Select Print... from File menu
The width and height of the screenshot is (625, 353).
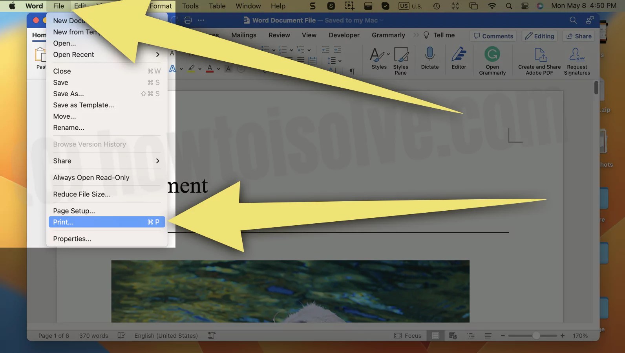pyautogui.click(x=107, y=222)
